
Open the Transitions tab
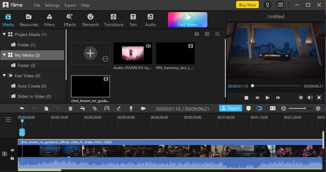point(114,20)
